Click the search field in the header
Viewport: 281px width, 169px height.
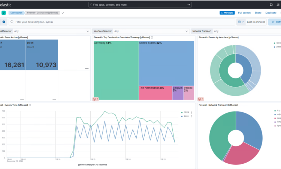point(140,5)
